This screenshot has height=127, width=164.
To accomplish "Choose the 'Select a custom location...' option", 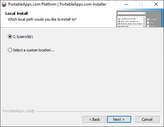I will (x=31, y=50).
